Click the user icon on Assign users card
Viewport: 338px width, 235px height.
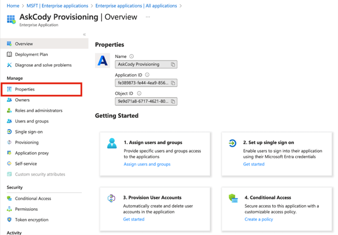[112, 143]
